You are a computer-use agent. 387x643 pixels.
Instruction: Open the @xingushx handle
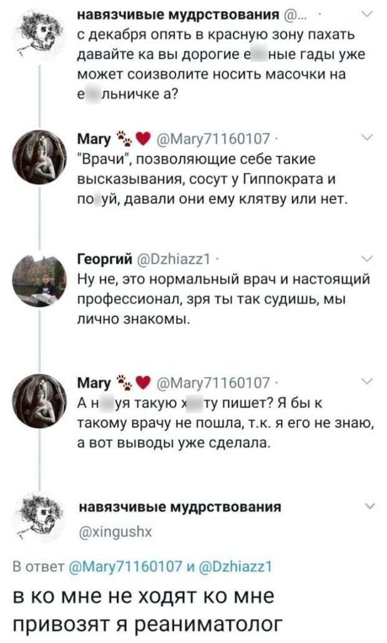pyautogui.click(x=115, y=532)
